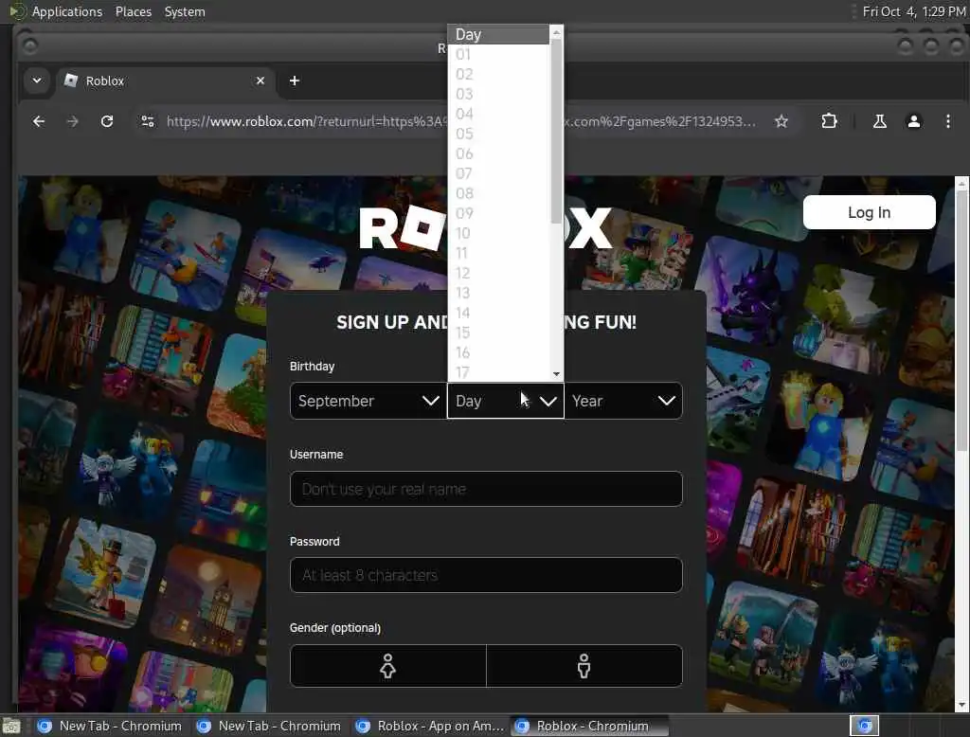The width and height of the screenshot is (970, 737).
Task: Open the Places menu
Action: (133, 11)
